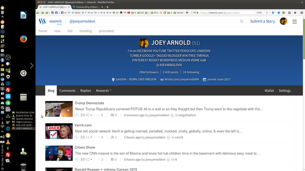Go to the promoted posts feed
The height and width of the screenshot is (171, 305).
pos(106,31)
